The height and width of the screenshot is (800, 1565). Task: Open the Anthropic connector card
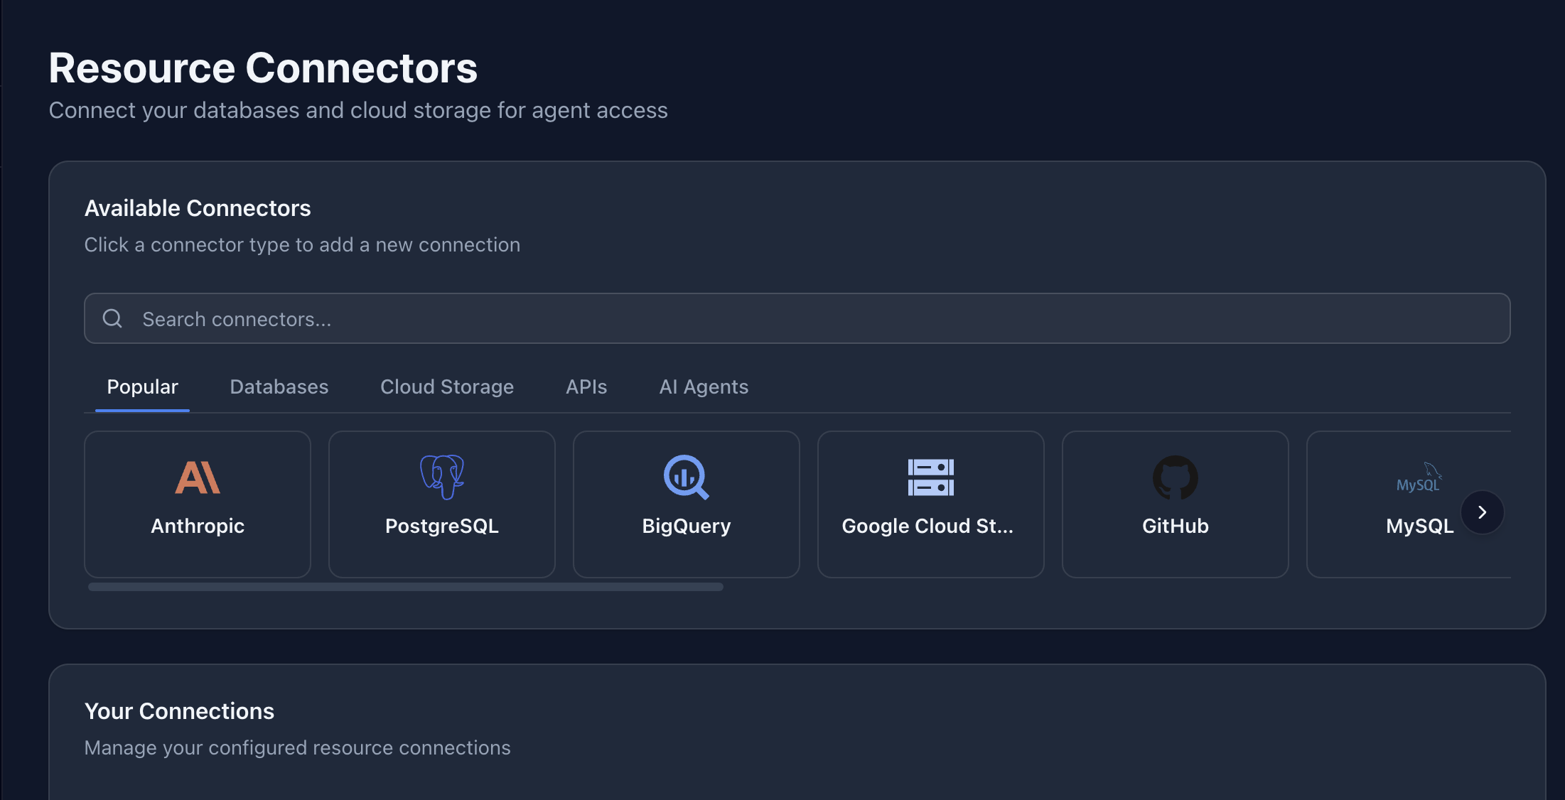point(197,504)
